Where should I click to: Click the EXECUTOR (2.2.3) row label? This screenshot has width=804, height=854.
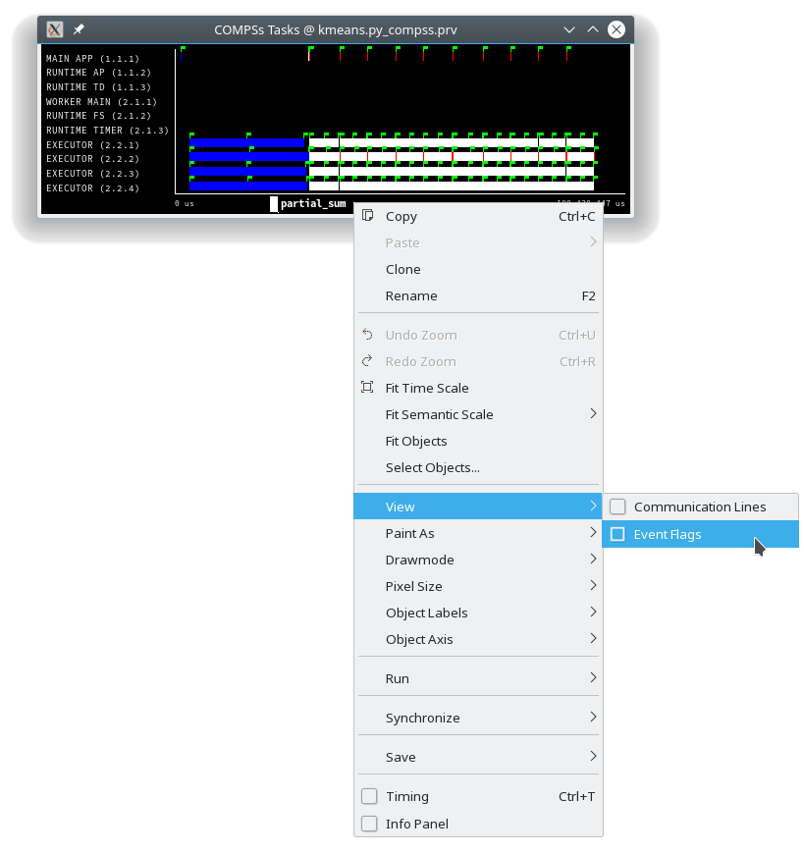(x=92, y=173)
